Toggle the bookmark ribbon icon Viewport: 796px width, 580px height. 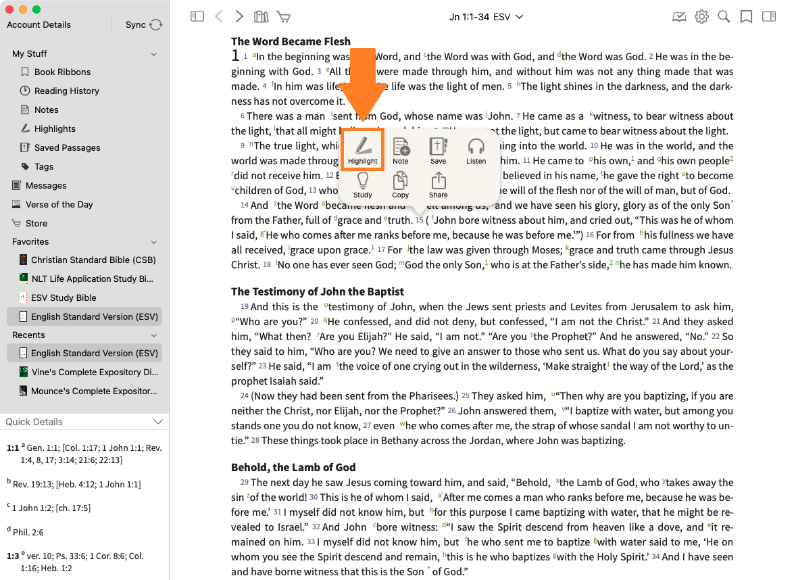[x=746, y=17]
